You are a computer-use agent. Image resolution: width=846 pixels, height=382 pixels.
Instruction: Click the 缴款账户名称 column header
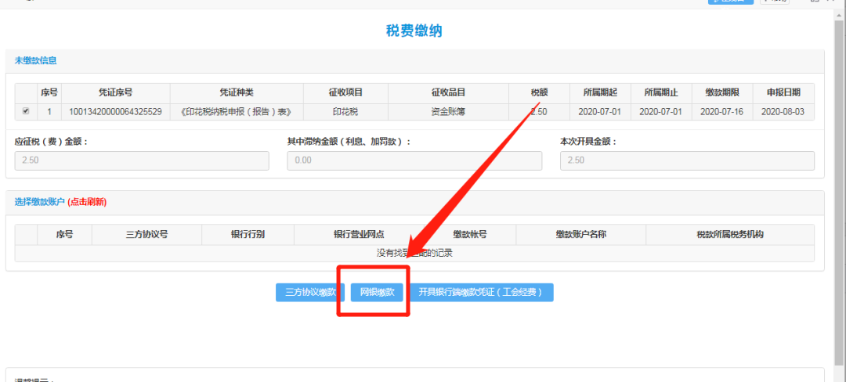click(x=580, y=234)
